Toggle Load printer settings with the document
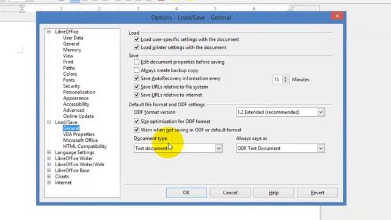Screen dimensions: 391x220 [x=136, y=48]
